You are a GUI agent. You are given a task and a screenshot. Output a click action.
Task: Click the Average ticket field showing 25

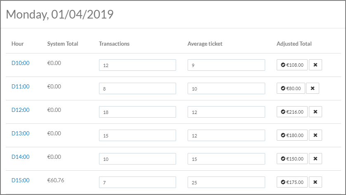226,182
